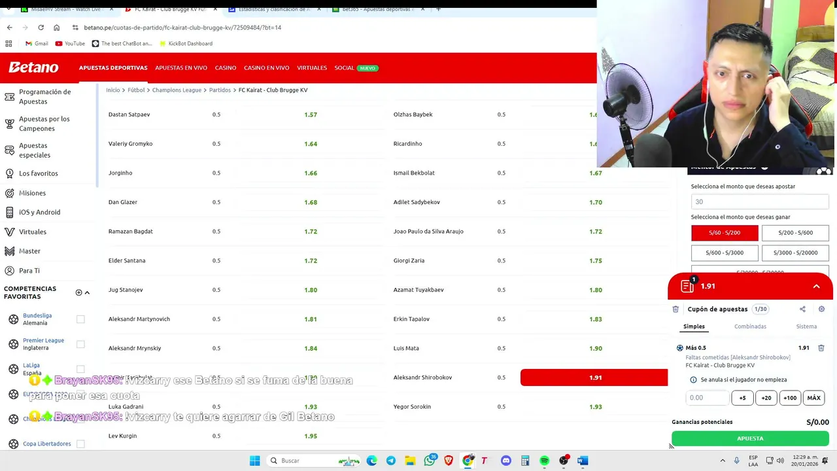Screen dimensions: 837x471
Task: Remove the Más 0.5 bet with trash icon
Action: [x=821, y=348]
